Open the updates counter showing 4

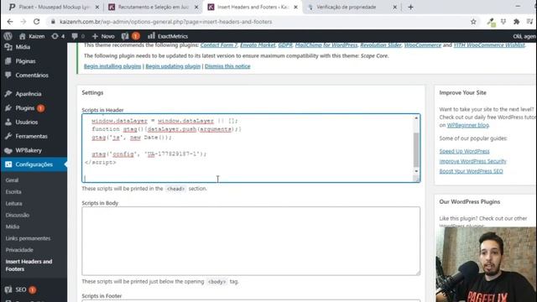point(58,36)
